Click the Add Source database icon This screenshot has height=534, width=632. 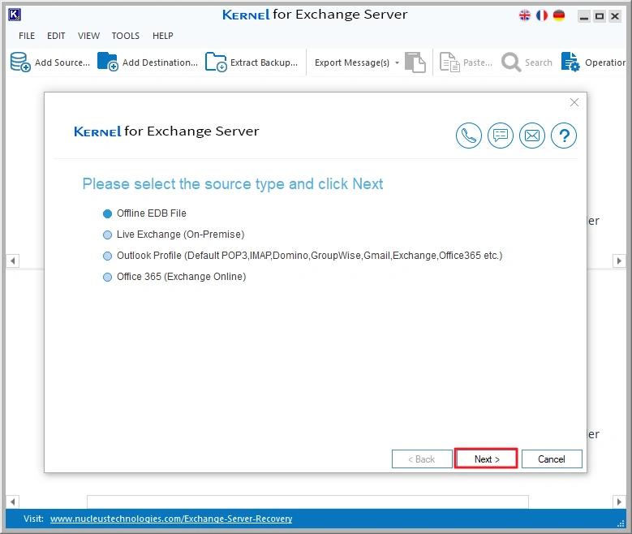[20, 62]
